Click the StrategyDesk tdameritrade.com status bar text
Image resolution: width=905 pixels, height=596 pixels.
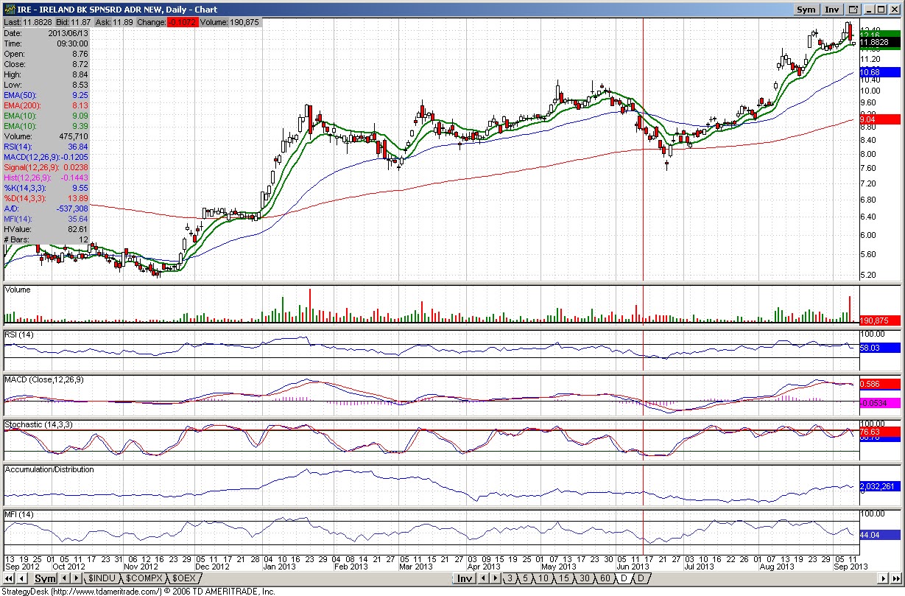point(138,591)
